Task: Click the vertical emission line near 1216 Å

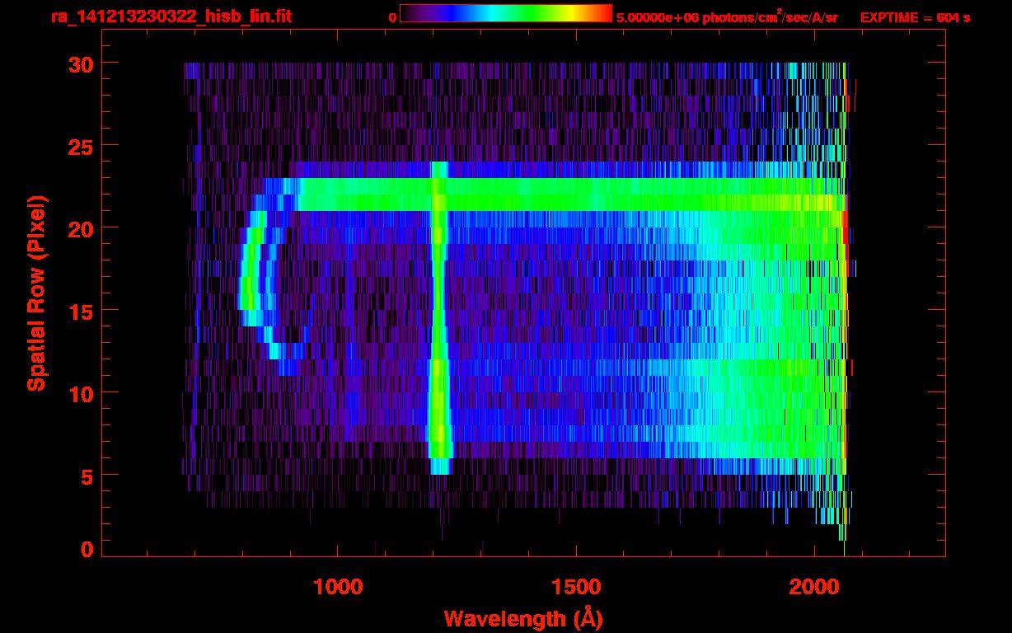Action: tap(439, 318)
